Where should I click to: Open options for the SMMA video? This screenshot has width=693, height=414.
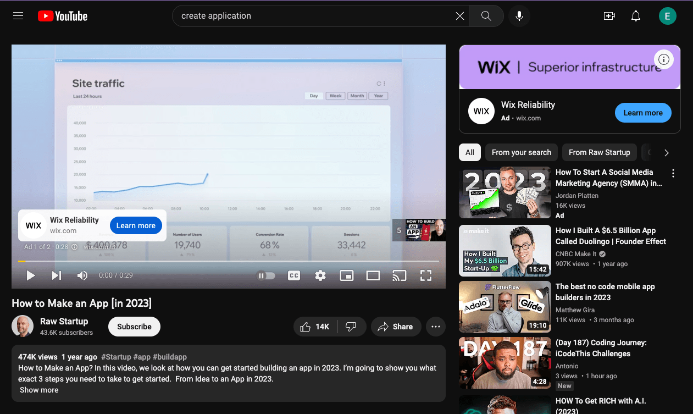[673, 173]
